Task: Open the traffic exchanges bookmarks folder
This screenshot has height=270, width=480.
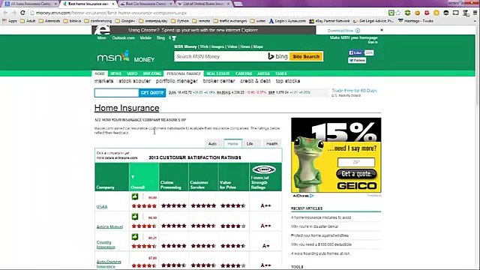Action: pos(230,21)
